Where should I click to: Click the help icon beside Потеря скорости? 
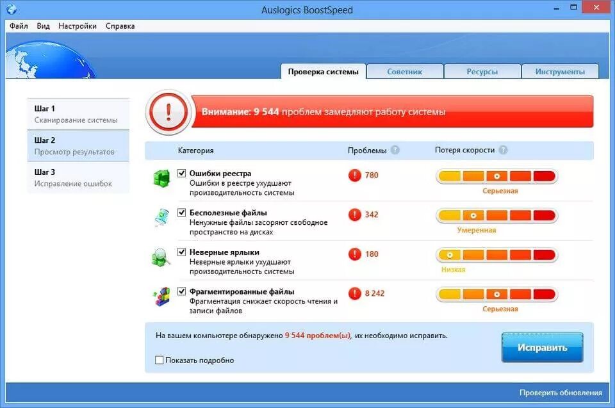(x=504, y=150)
